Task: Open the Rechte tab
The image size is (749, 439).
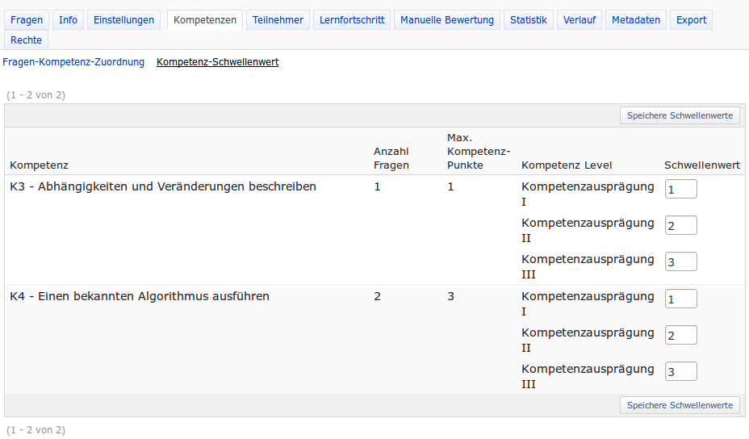Action: 27,40
